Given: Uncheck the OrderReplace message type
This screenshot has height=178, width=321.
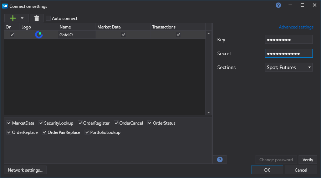Looking at the screenshot, I should 9,132.
